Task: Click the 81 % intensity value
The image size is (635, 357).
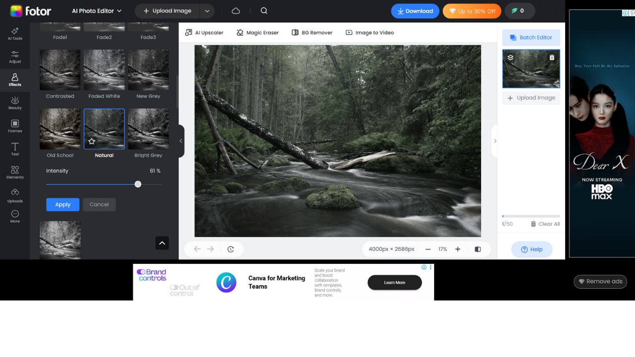Action: click(155, 171)
